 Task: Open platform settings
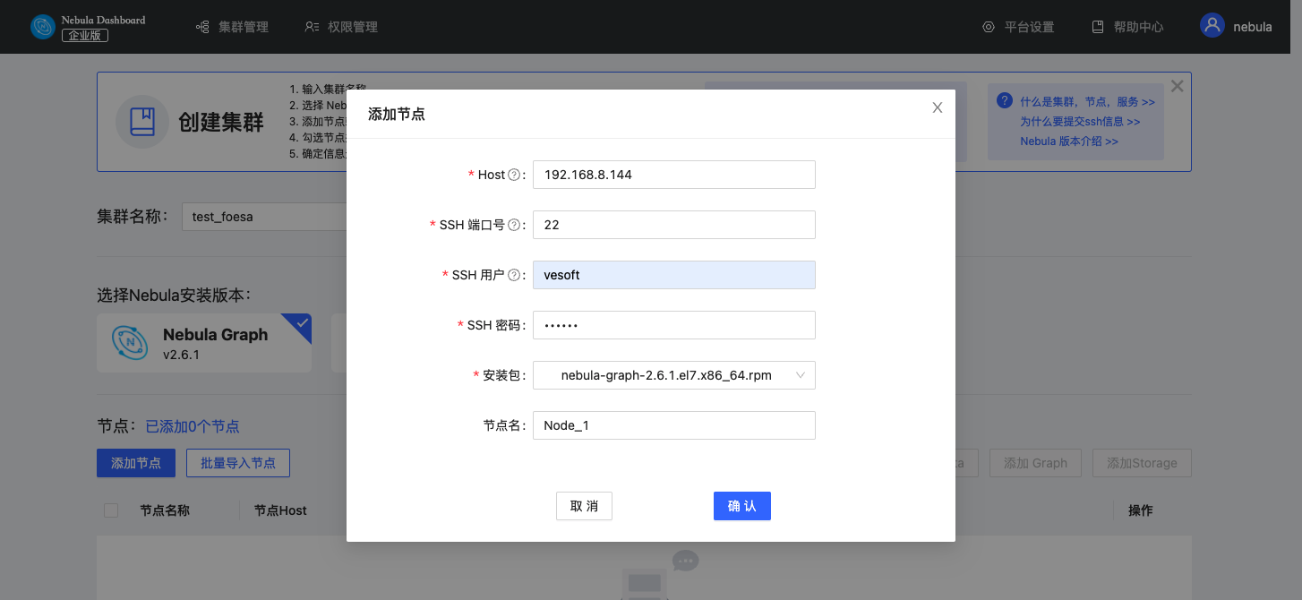pos(1018,27)
